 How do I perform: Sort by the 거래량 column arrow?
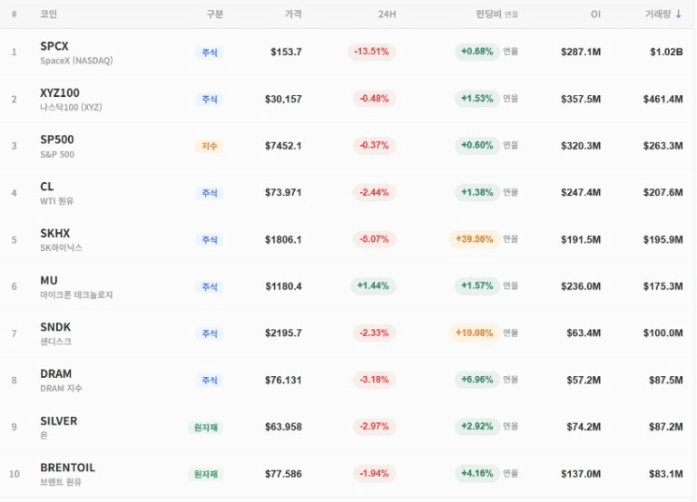(678, 14)
